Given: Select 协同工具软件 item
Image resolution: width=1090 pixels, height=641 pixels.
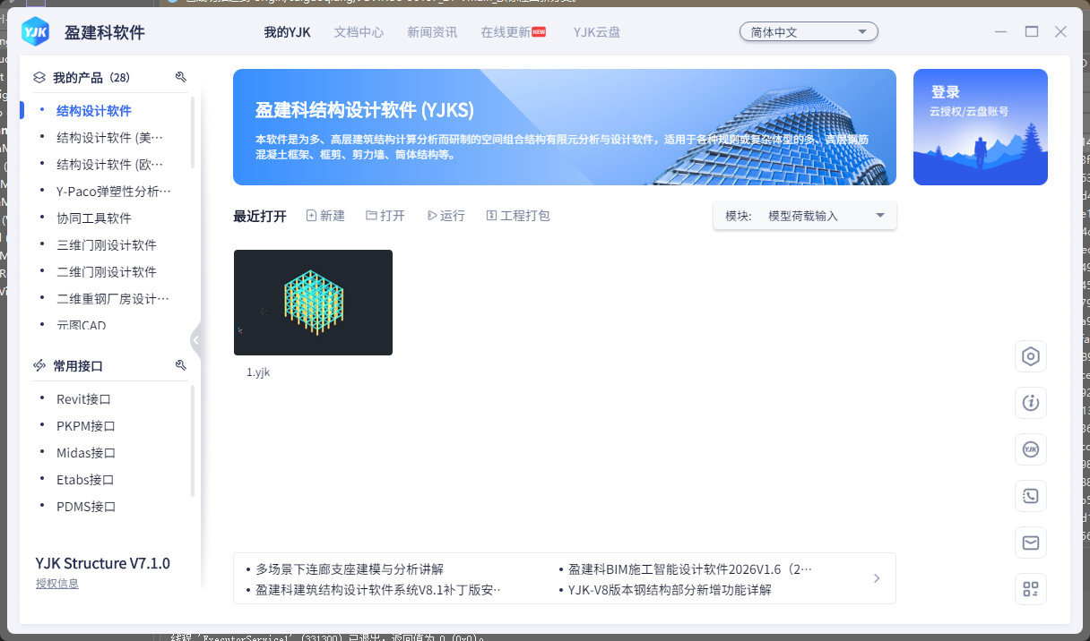Looking at the screenshot, I should pos(94,218).
